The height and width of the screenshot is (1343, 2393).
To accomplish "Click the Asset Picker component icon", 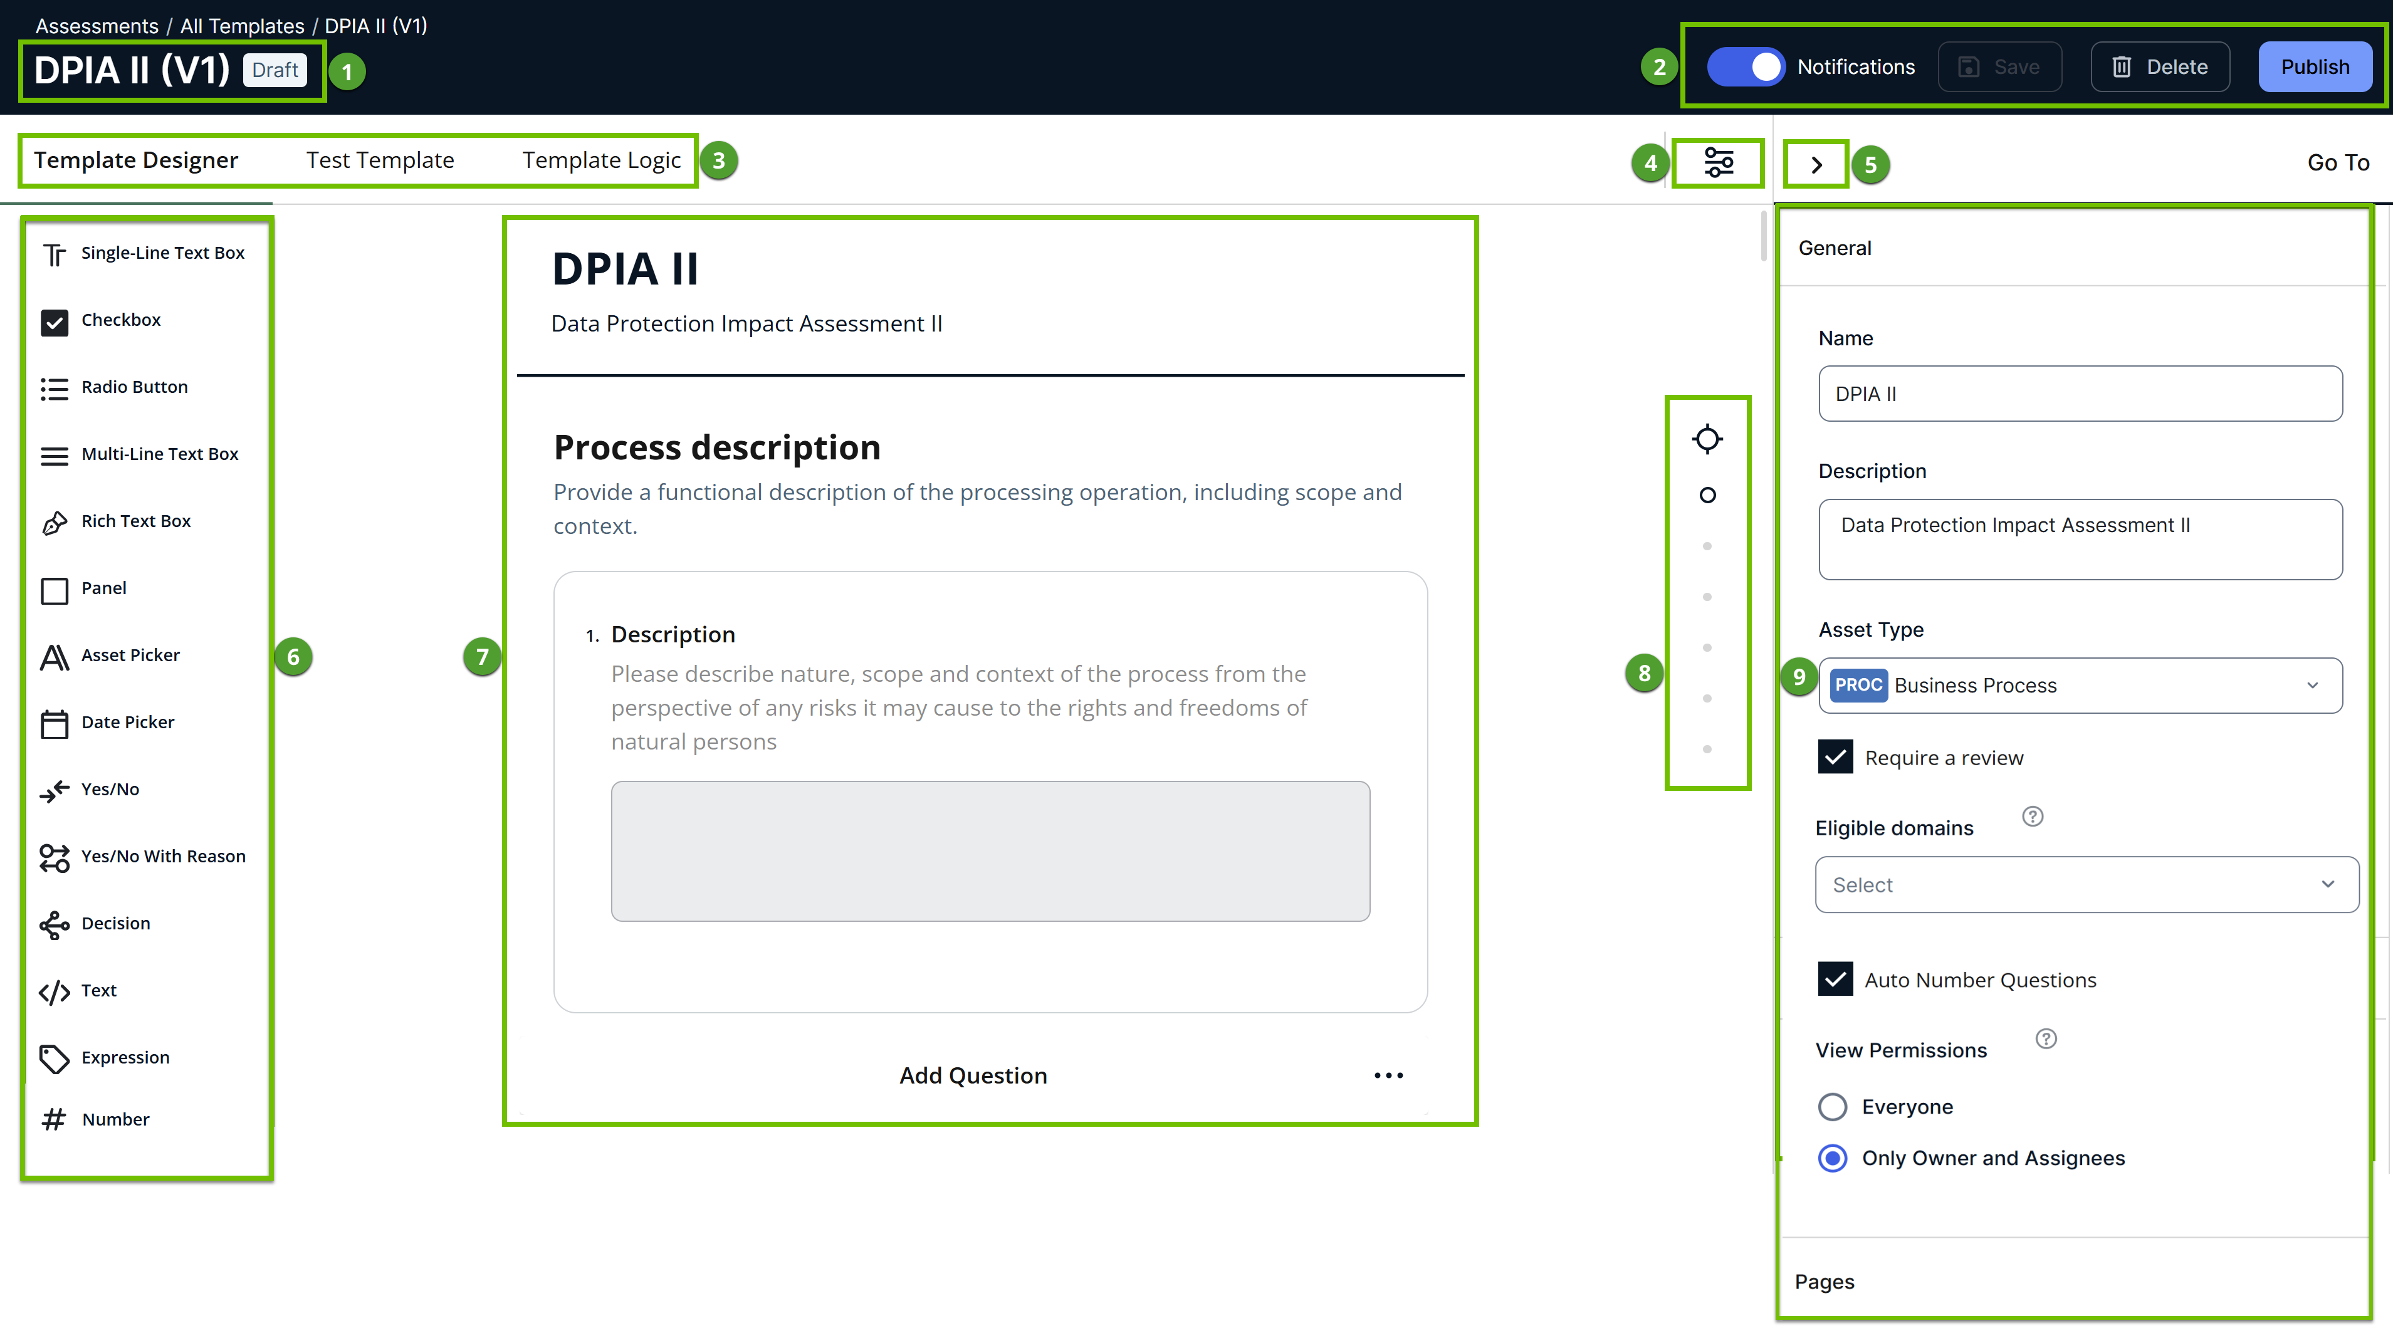I will (54, 657).
